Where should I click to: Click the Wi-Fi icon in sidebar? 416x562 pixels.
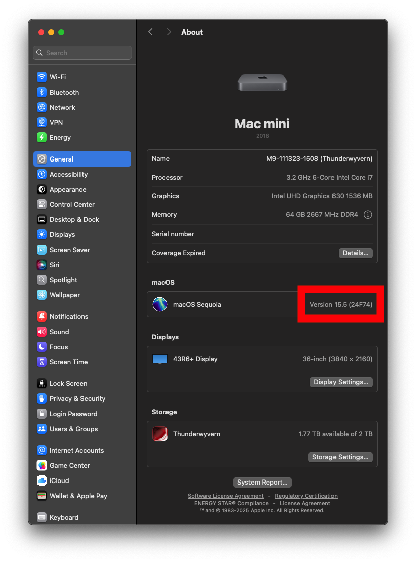42,77
